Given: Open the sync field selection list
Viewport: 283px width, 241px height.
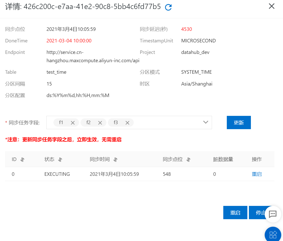Looking at the screenshot, I should (x=205, y=122).
